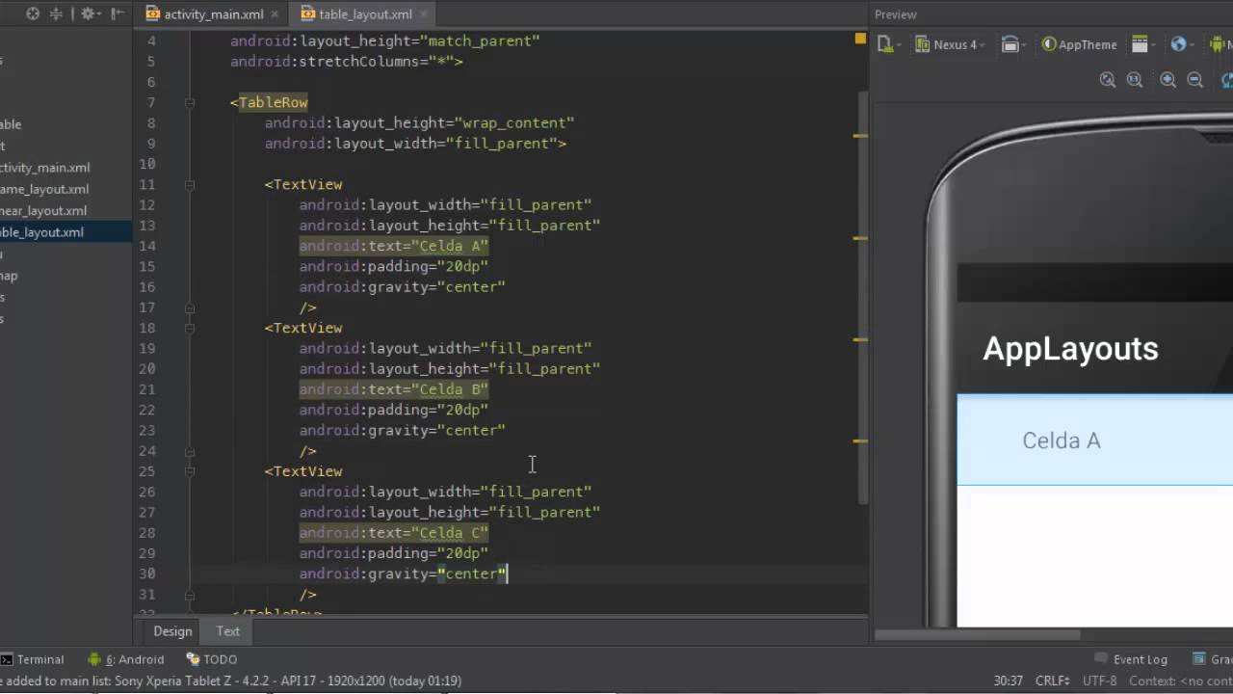The image size is (1233, 694).
Task: Click the wrap_content value on line 8
Action: pyautogui.click(x=514, y=123)
